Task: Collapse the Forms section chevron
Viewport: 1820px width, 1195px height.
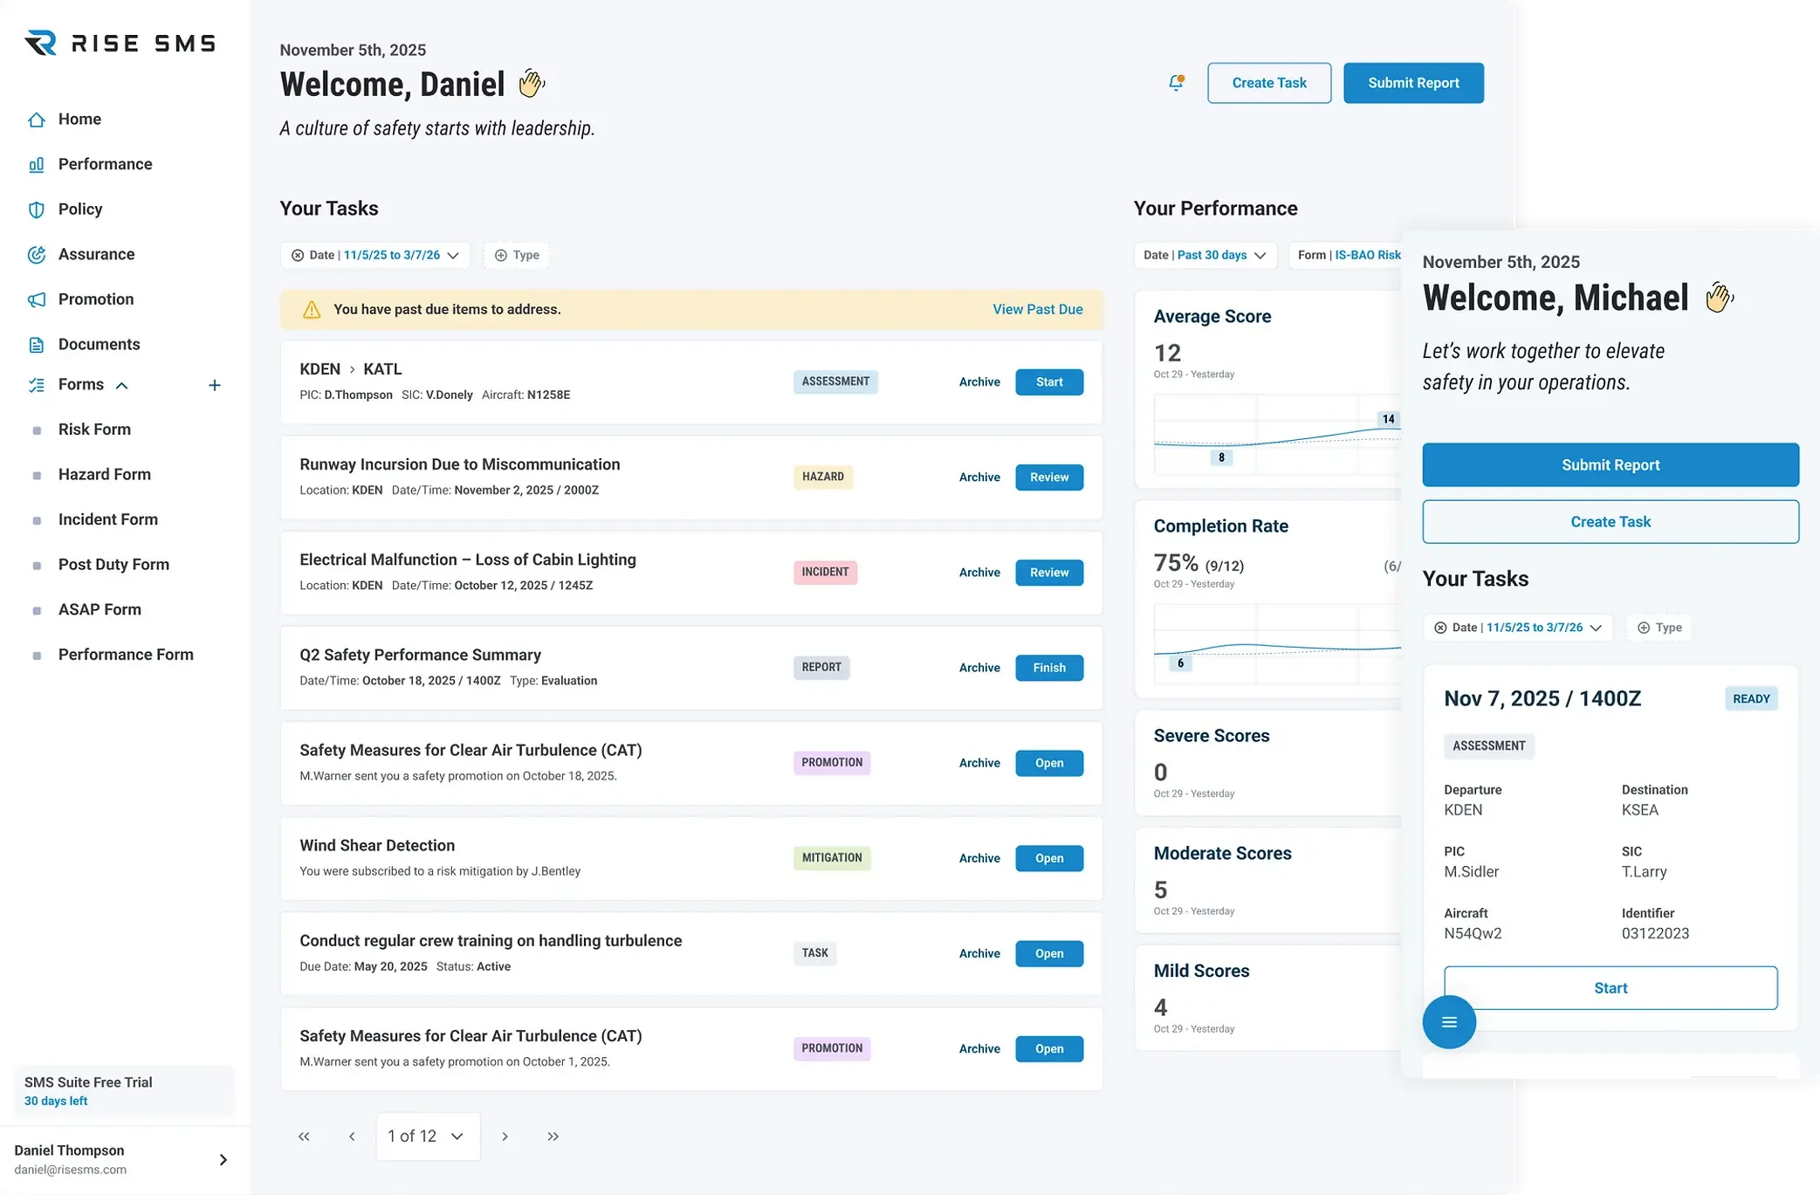Action: (121, 384)
